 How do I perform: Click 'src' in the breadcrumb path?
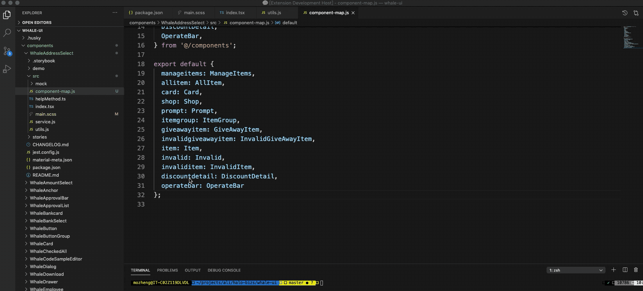pyautogui.click(x=213, y=23)
